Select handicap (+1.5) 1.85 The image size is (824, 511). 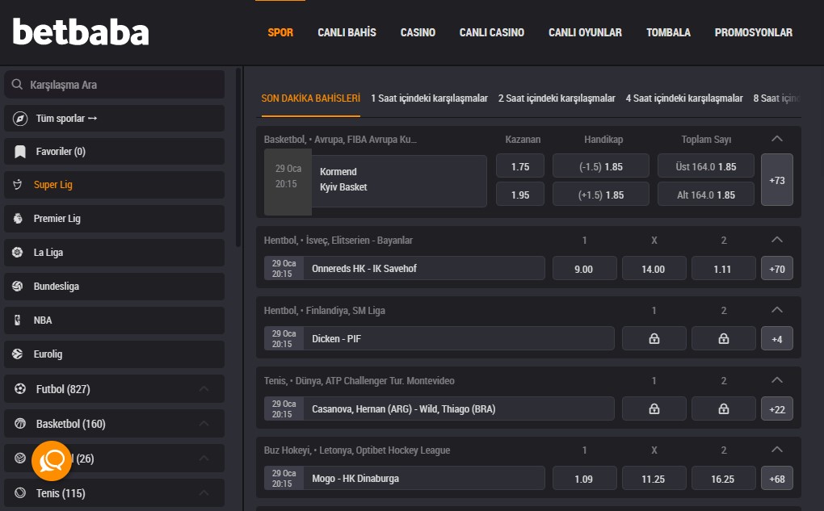pyautogui.click(x=601, y=195)
